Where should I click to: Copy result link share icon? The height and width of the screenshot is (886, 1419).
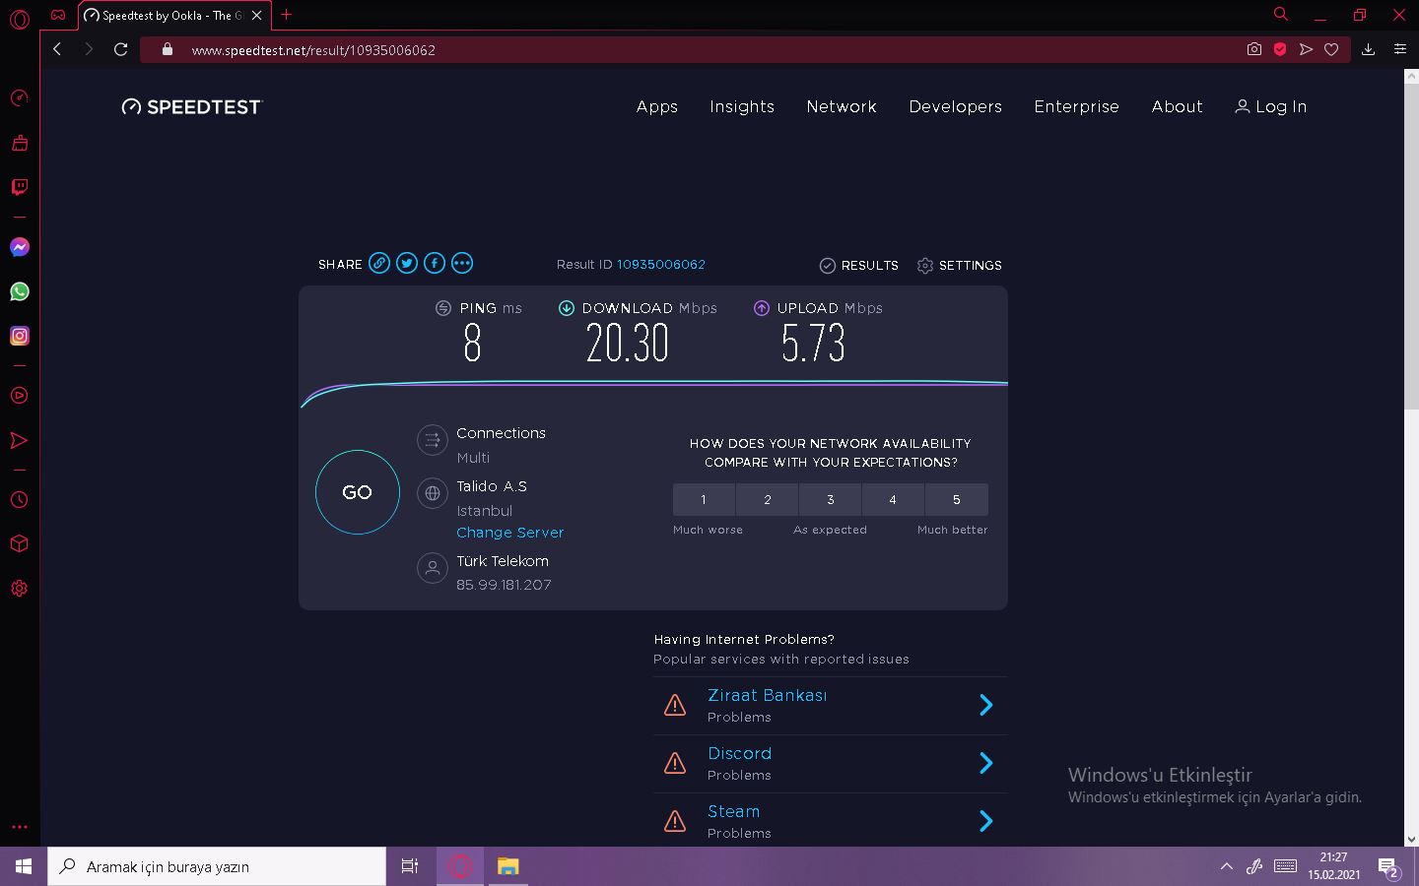[x=379, y=263]
